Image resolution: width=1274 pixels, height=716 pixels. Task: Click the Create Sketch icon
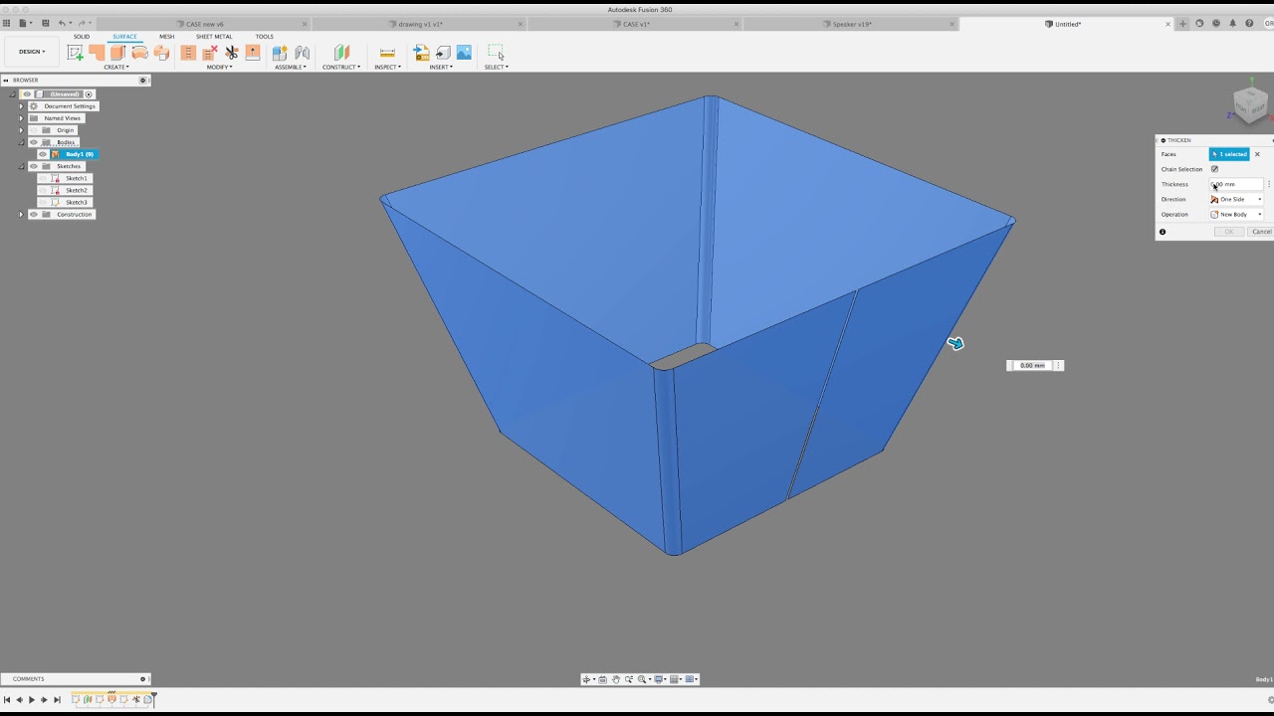75,53
